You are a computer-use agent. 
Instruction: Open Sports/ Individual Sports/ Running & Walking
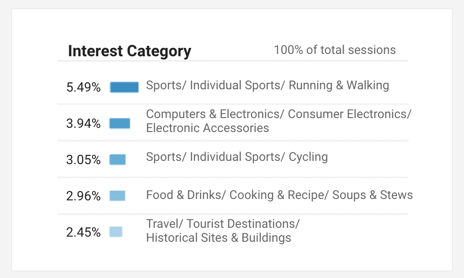[x=267, y=86]
